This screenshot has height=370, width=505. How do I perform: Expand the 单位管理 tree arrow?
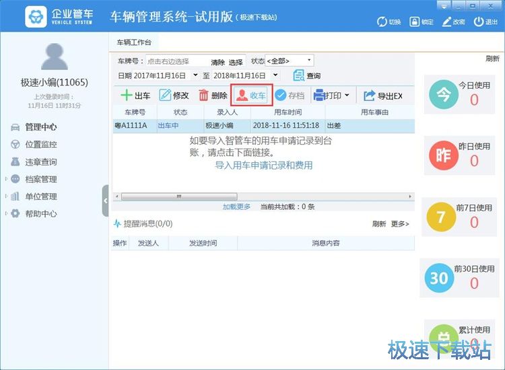[x=6, y=196]
